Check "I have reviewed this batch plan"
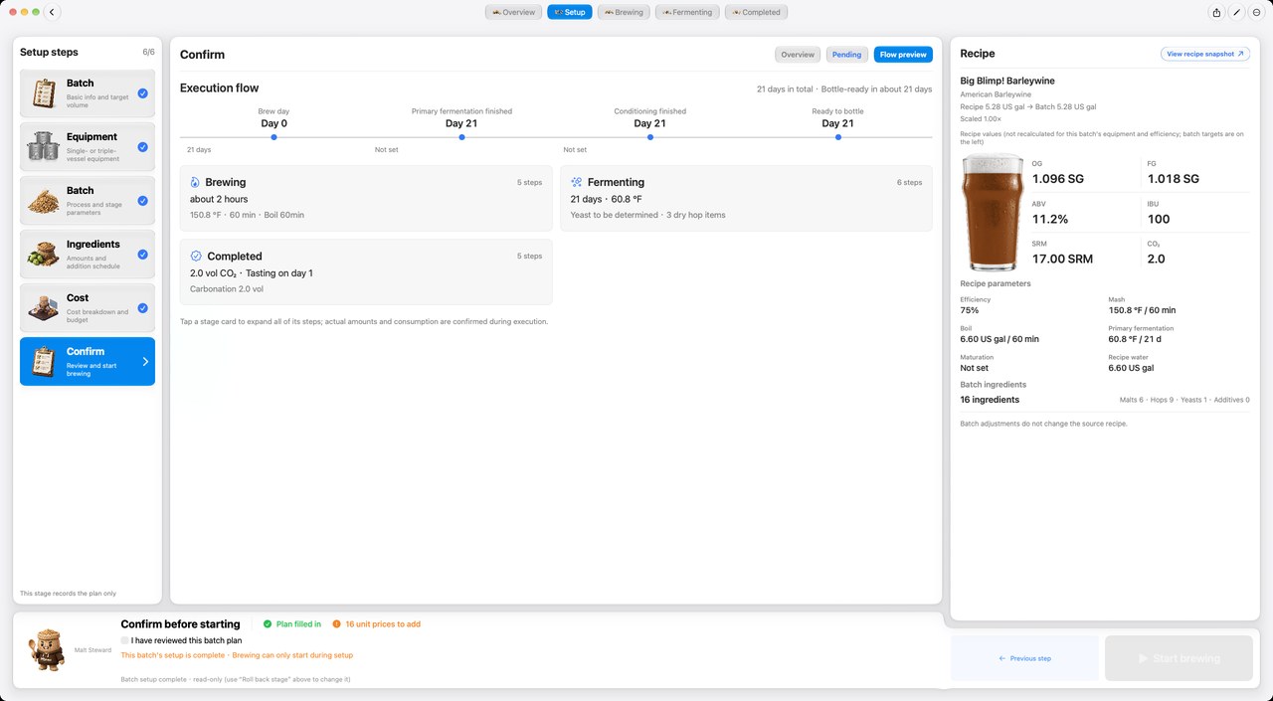 coord(125,640)
